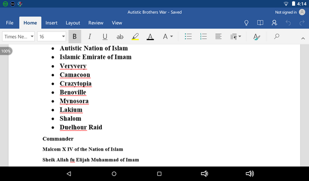309x181 pixels.
Task: Collapse the ribbon with chevron
Action: (x=303, y=39)
